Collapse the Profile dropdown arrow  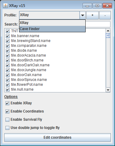click(83, 15)
